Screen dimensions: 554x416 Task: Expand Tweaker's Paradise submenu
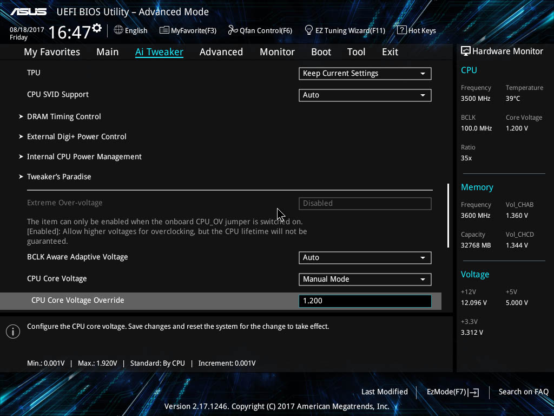(58, 177)
